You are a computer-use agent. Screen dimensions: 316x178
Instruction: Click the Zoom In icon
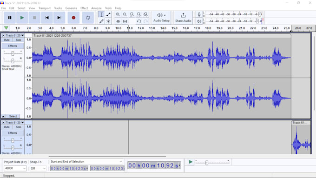coord(118,14)
